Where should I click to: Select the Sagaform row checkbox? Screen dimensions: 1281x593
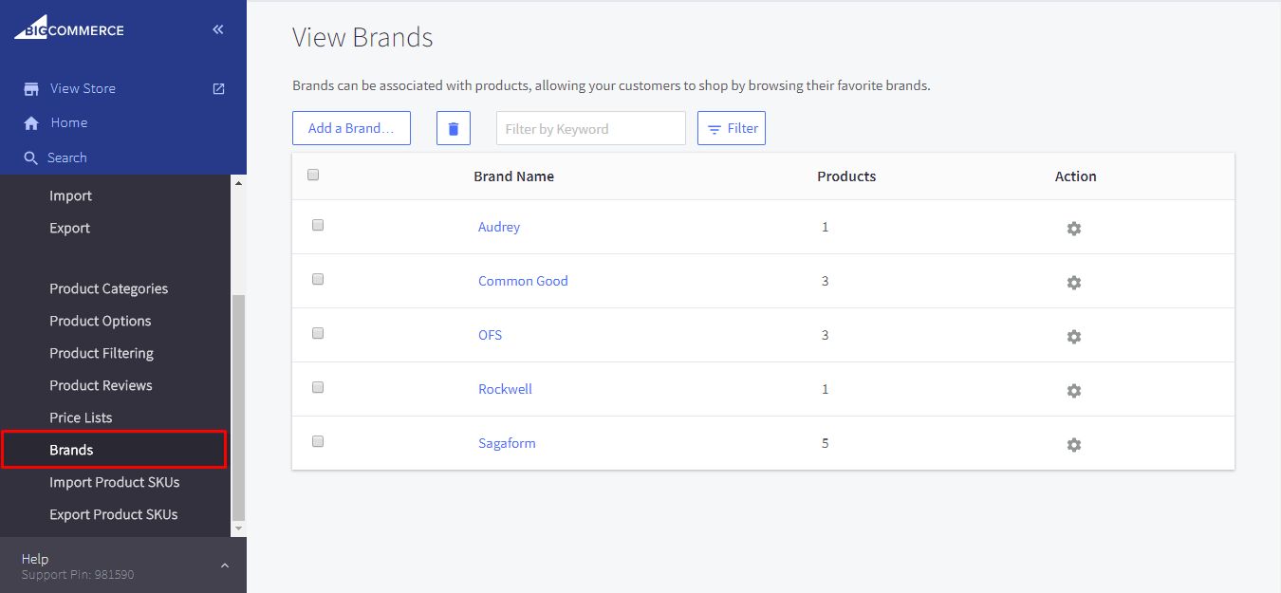click(318, 441)
